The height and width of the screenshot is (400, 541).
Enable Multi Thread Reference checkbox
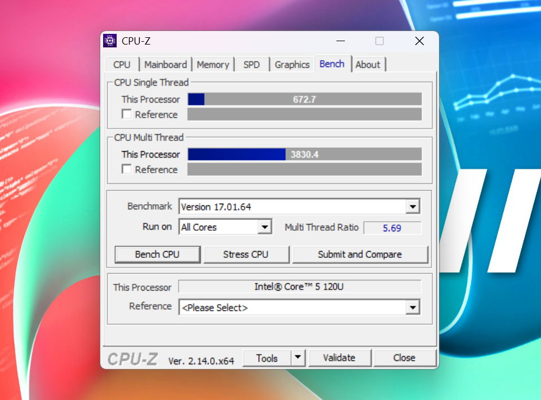coord(127,169)
